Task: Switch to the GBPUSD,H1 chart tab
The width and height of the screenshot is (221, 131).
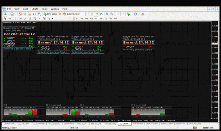Action: coord(69,124)
